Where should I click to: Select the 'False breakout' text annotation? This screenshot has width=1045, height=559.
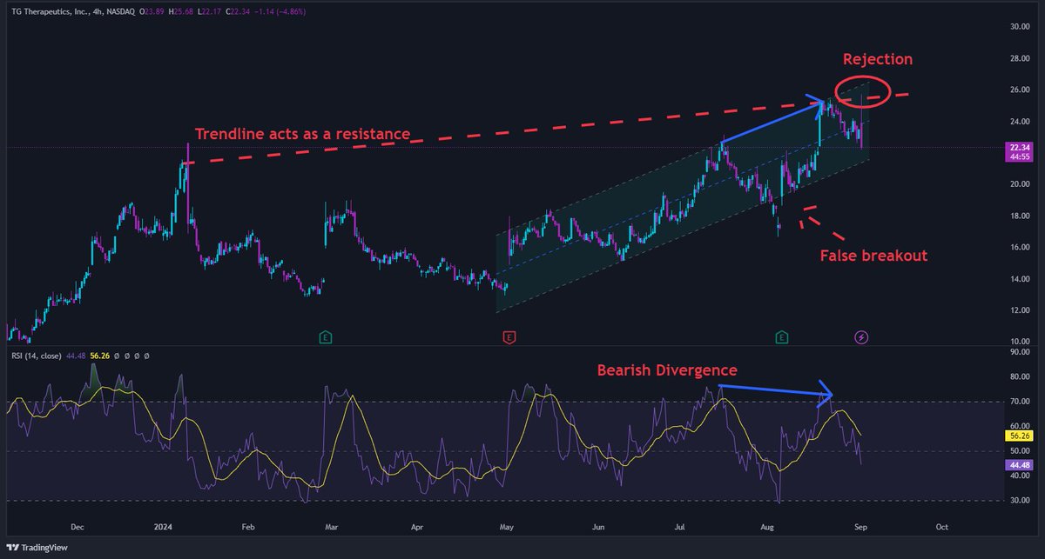pyautogui.click(x=873, y=256)
